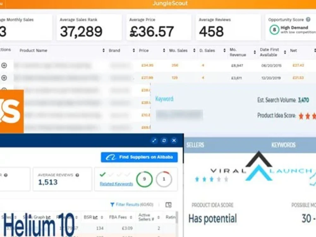Click Est. Search Volume value 3,470
Image resolution: width=316 pixels, height=237 pixels.
pos(303,100)
